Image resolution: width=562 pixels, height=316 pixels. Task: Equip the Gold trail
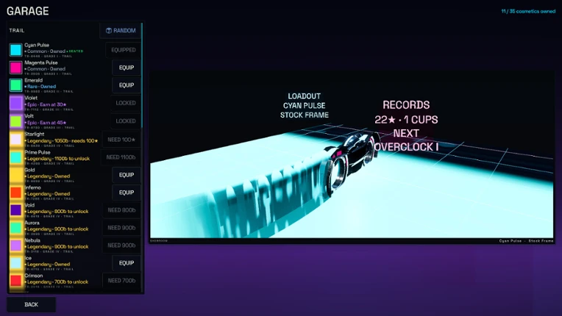[127, 175]
